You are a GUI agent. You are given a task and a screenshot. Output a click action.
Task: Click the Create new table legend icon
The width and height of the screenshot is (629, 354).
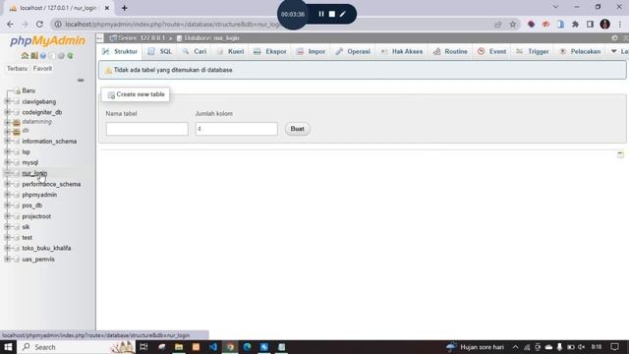(x=111, y=94)
